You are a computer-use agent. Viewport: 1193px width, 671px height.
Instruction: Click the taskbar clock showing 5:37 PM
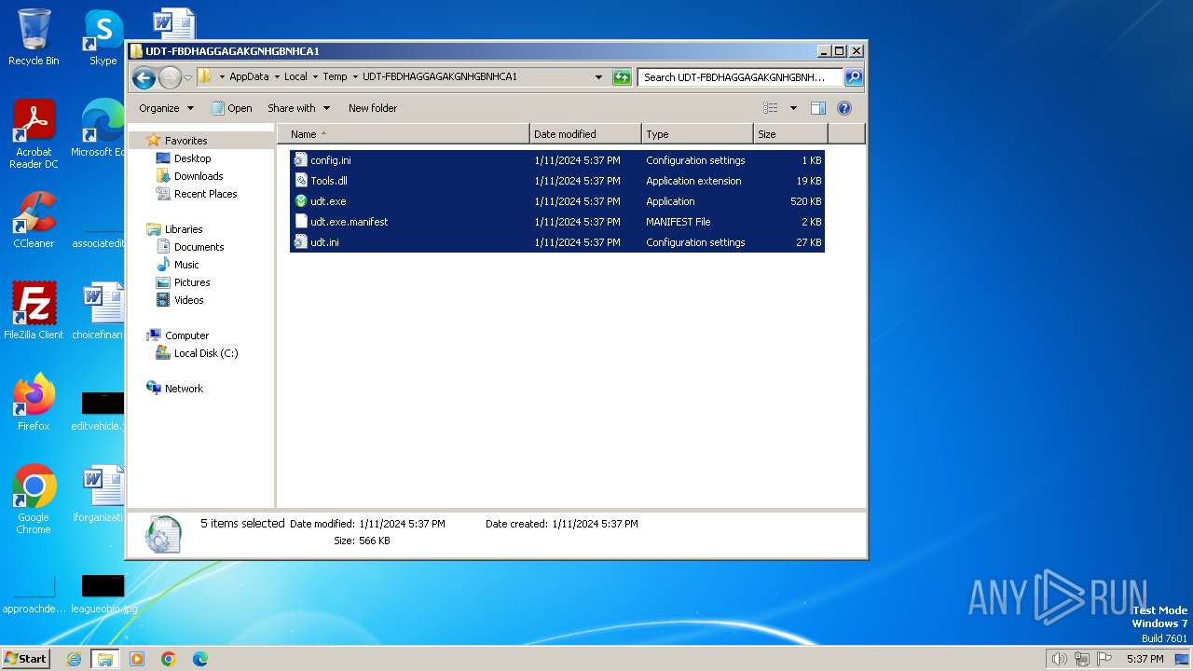coord(1145,659)
